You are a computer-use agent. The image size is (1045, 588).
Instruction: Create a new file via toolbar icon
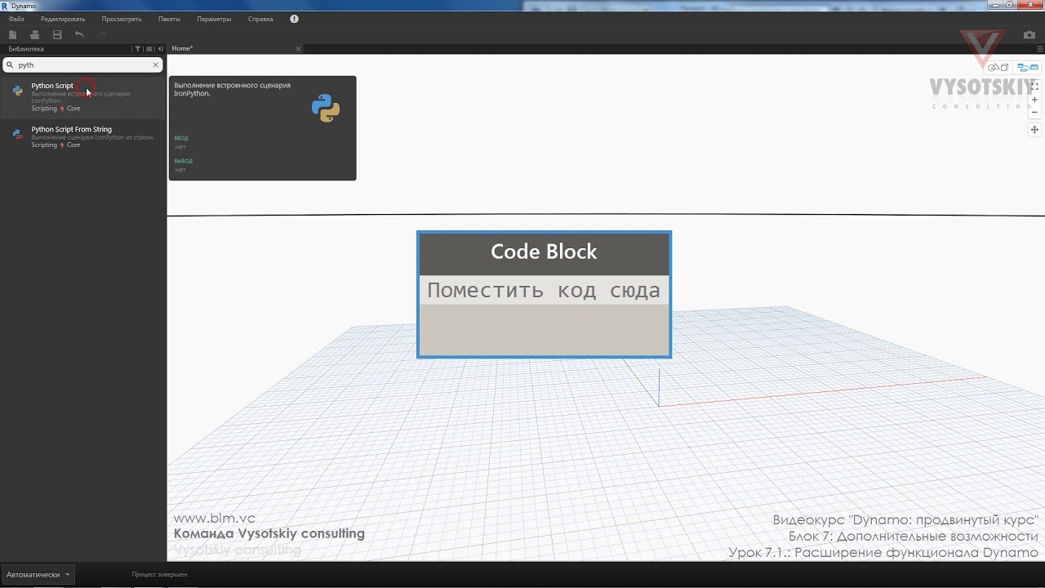(13, 34)
